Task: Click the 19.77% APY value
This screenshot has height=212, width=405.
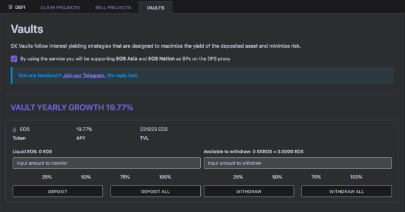Action: pyautogui.click(x=84, y=129)
